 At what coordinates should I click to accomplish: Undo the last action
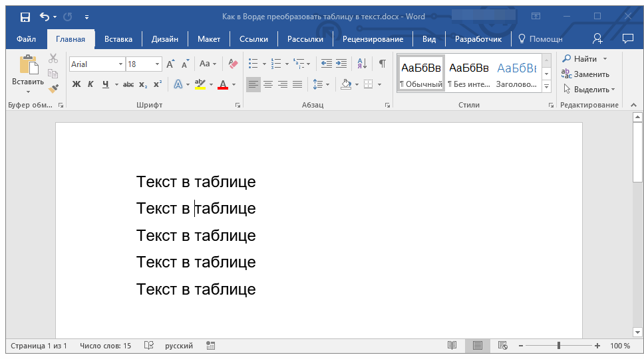pos(45,17)
